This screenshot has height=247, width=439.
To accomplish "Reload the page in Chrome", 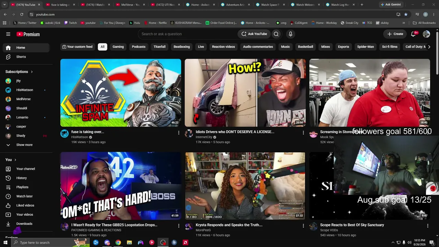I will pos(22,14).
